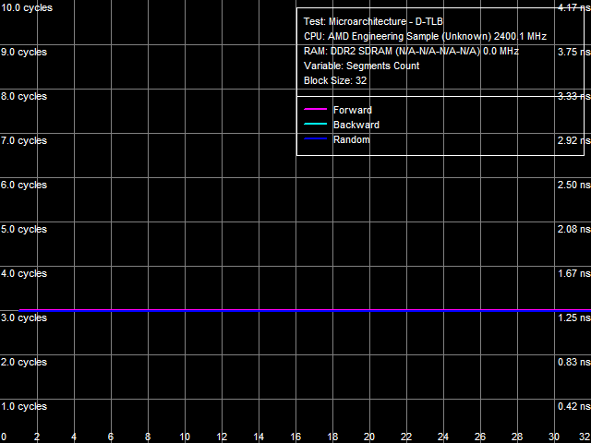591x443 pixels.
Task: Click the 'Block Size: 32' text
Action: point(336,80)
